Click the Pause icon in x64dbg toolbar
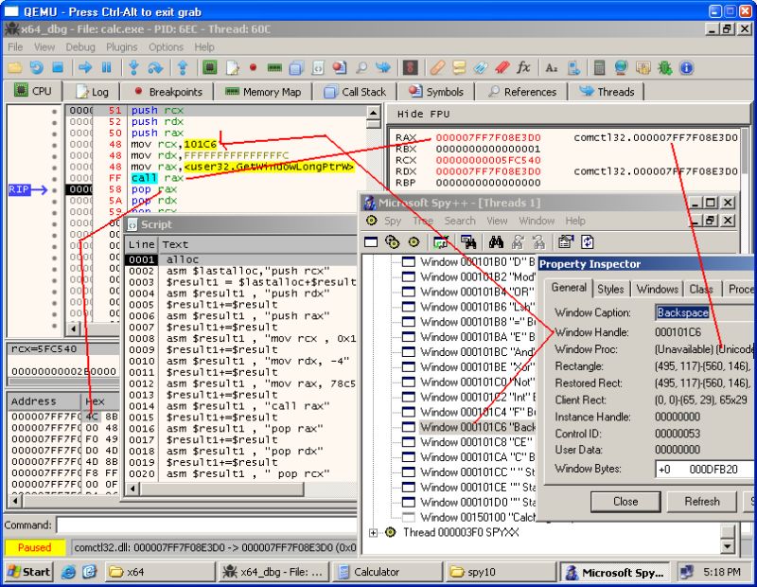The image size is (757, 587). pyautogui.click(x=106, y=68)
